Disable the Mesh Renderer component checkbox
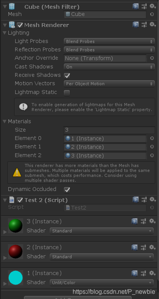159x299 pixels. point(20,25)
